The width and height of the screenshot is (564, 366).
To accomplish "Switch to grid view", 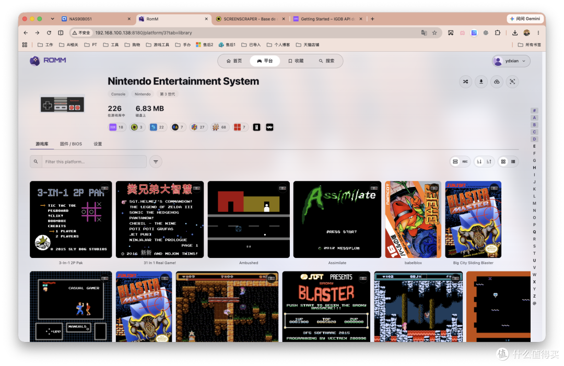I will coord(503,162).
